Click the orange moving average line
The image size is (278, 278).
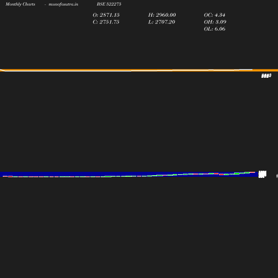(x=139, y=70)
